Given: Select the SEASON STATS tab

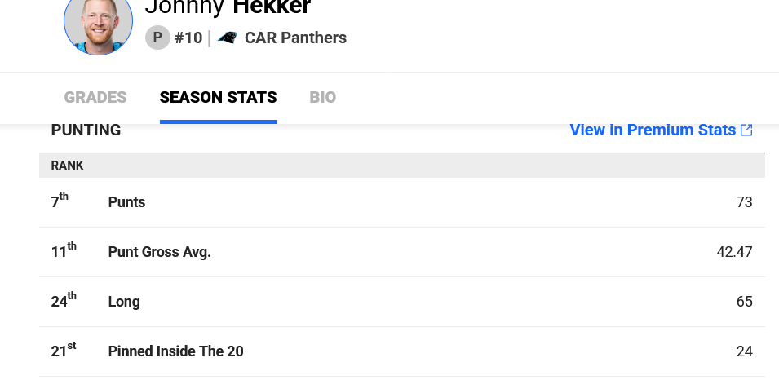Looking at the screenshot, I should coord(218,97).
